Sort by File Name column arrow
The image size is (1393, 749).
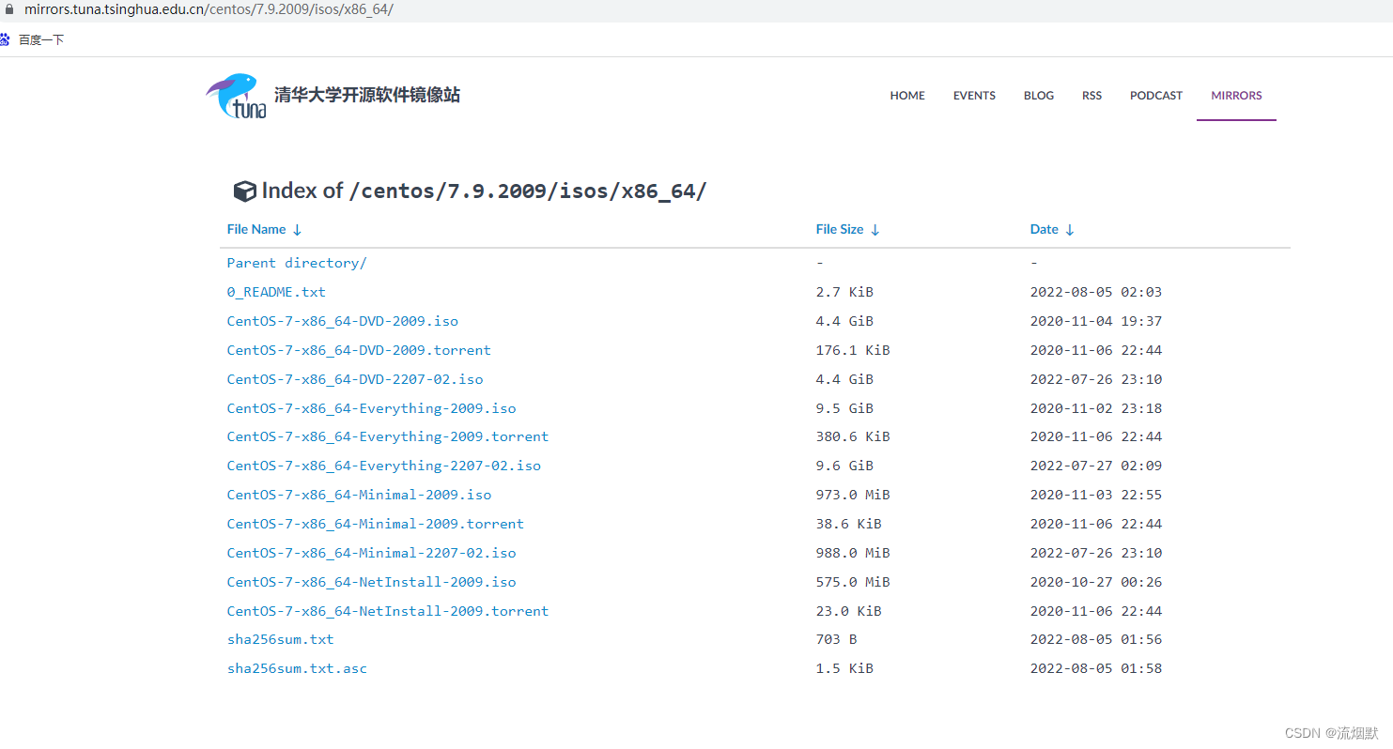click(x=297, y=230)
